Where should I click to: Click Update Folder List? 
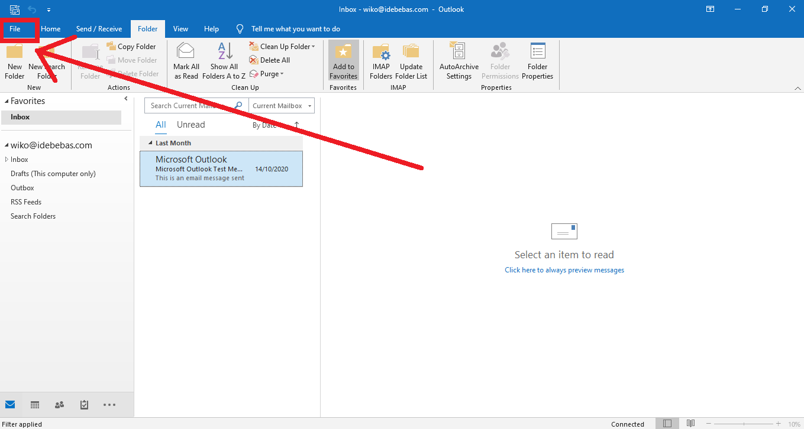click(411, 61)
